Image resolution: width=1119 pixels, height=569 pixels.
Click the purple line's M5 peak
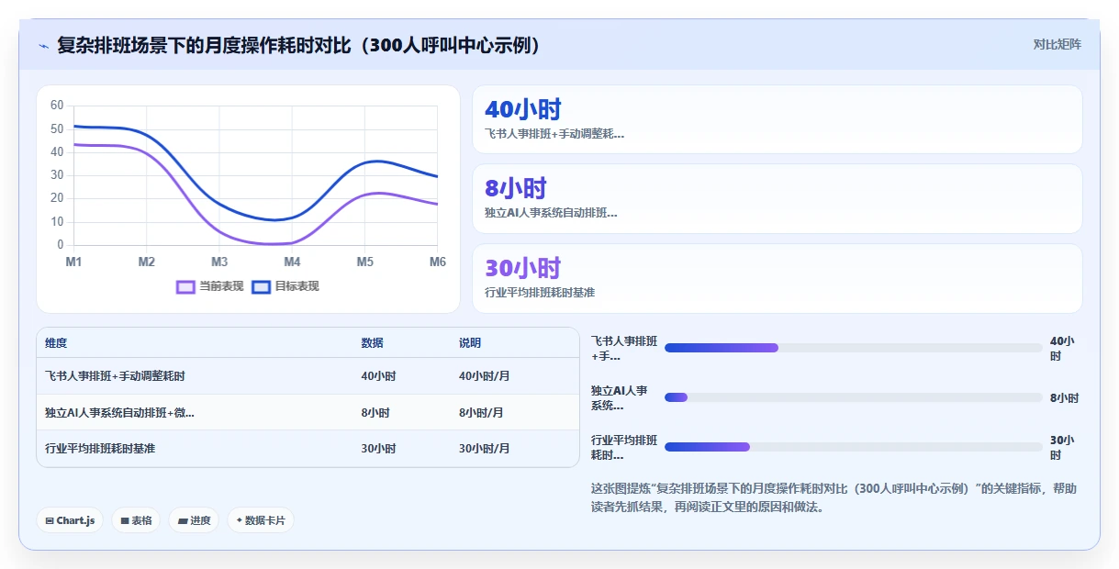coord(376,194)
